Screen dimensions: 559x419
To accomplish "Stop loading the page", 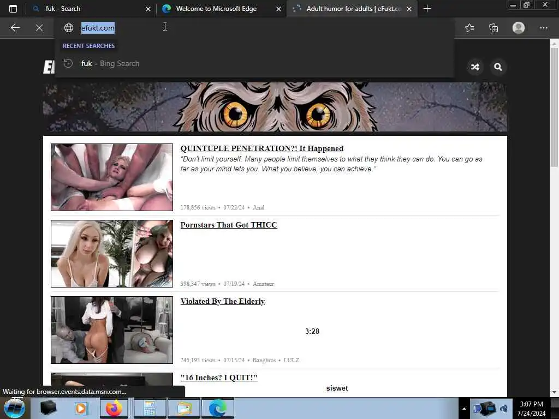I will (x=39, y=28).
